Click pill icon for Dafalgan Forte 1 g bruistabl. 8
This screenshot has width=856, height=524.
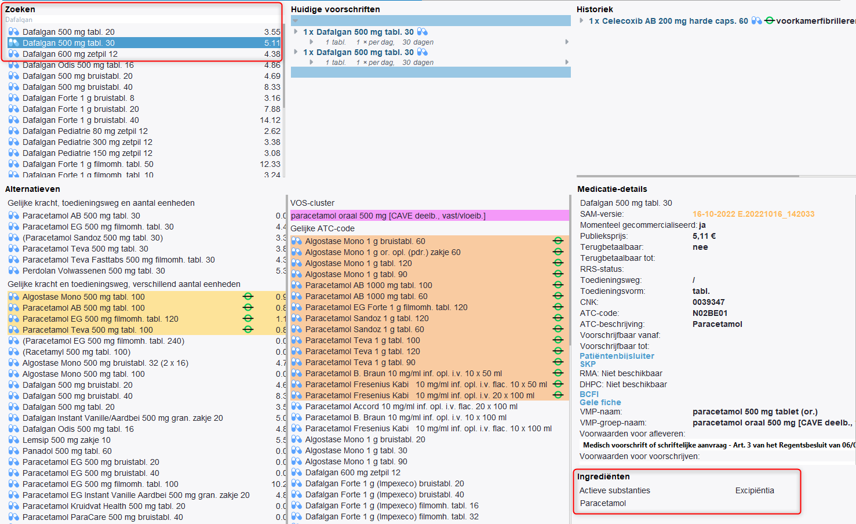(x=14, y=98)
